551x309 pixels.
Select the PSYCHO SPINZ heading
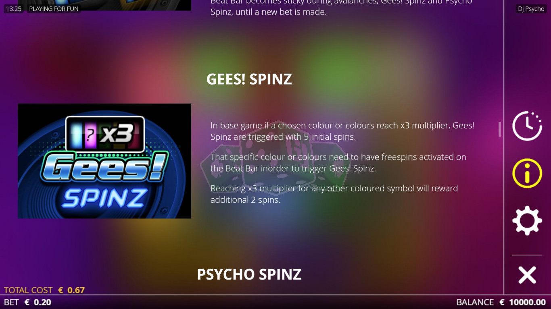(249, 274)
